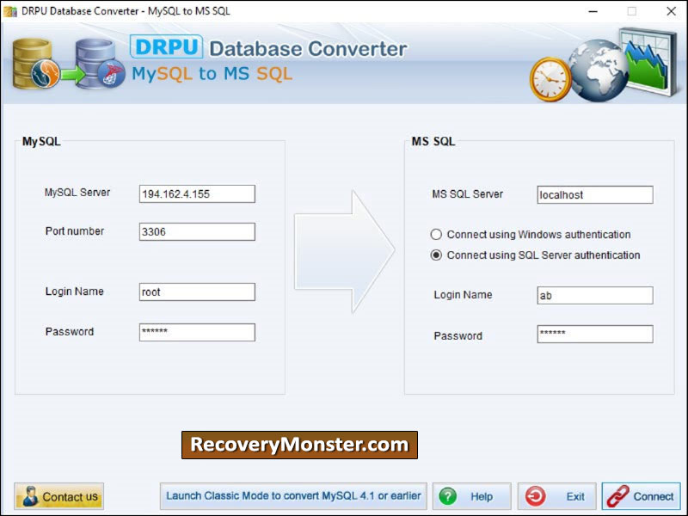Click the database converter icon in title bar

tap(9, 11)
